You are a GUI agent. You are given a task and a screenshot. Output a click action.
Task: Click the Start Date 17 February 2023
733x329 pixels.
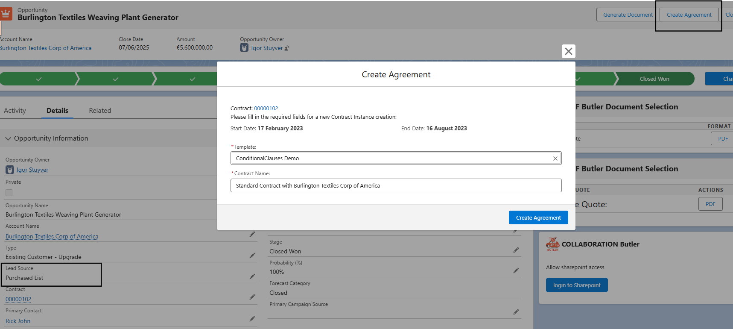click(280, 129)
